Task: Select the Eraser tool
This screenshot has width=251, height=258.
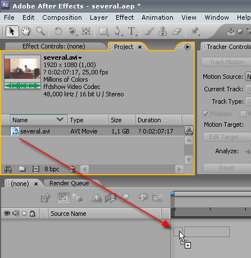Action: click(177, 31)
